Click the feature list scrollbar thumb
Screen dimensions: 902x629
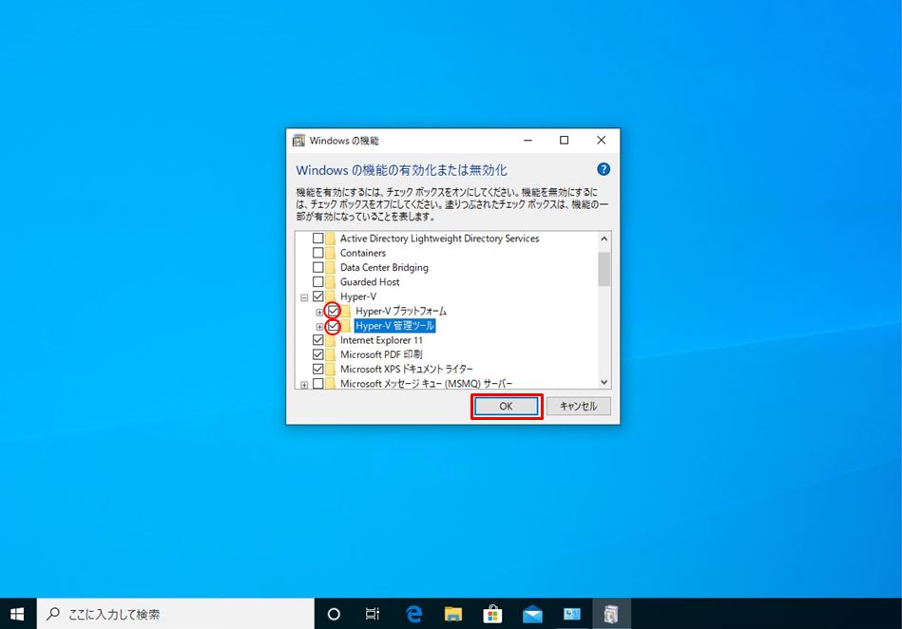(604, 269)
